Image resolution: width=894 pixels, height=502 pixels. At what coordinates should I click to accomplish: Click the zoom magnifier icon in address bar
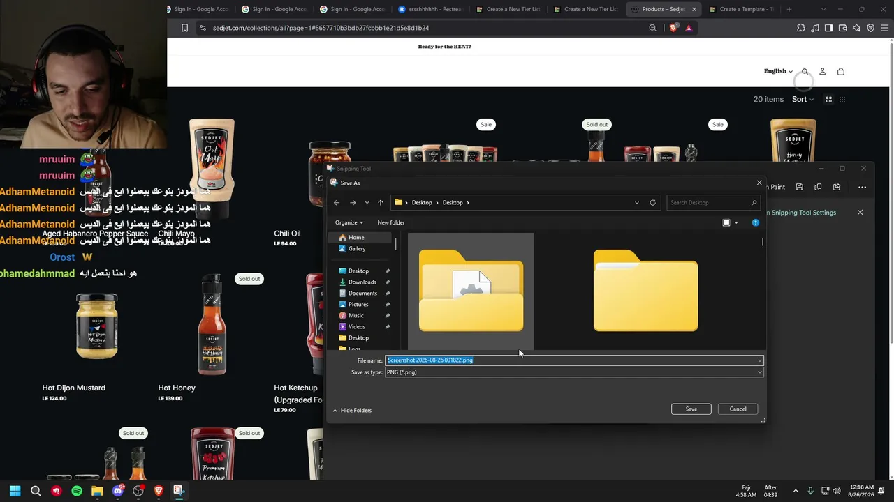point(652,28)
